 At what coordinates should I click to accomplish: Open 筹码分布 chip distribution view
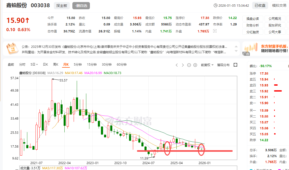point(223,65)
